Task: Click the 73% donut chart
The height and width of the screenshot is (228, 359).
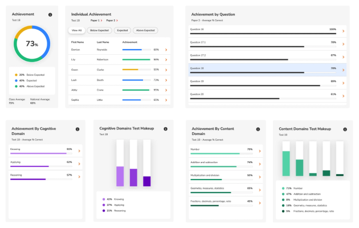Action: click(x=32, y=44)
